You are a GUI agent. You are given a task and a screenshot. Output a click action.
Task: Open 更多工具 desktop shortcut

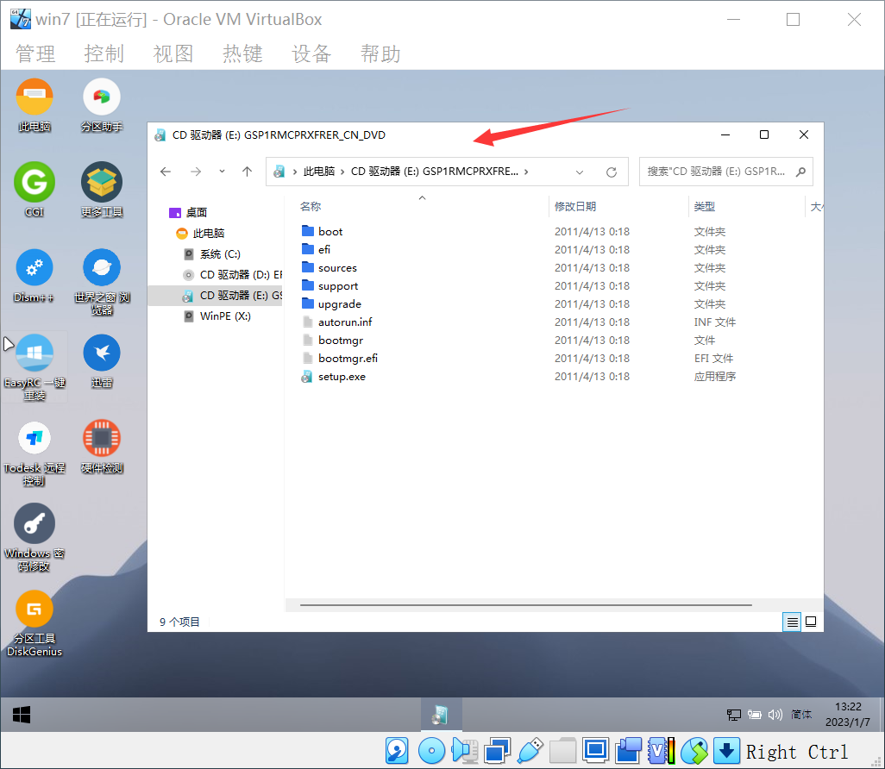click(102, 190)
